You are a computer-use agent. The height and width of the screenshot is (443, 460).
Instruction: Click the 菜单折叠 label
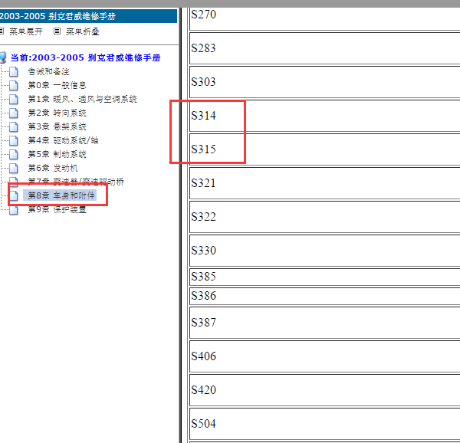pyautogui.click(x=83, y=31)
